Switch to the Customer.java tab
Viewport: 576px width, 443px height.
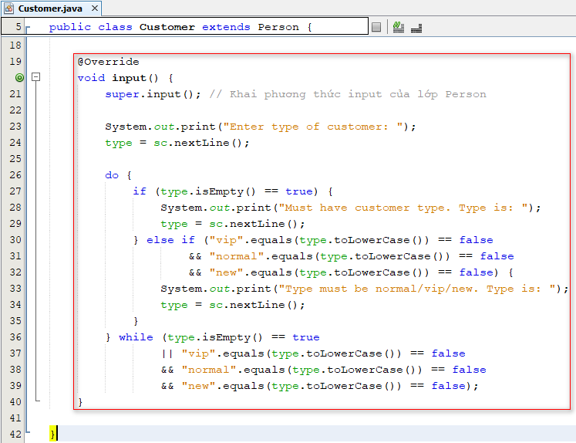[x=50, y=8]
